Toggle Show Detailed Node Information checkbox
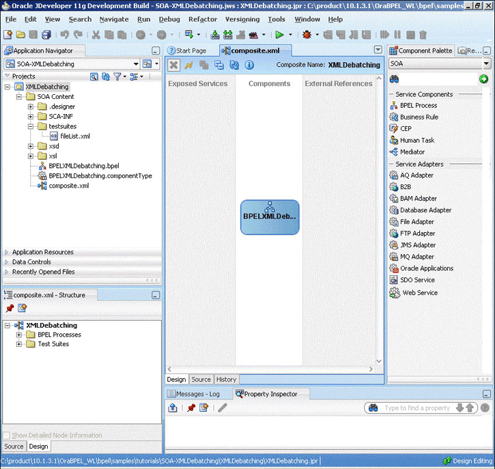This screenshot has height=469, width=495. (x=7, y=436)
